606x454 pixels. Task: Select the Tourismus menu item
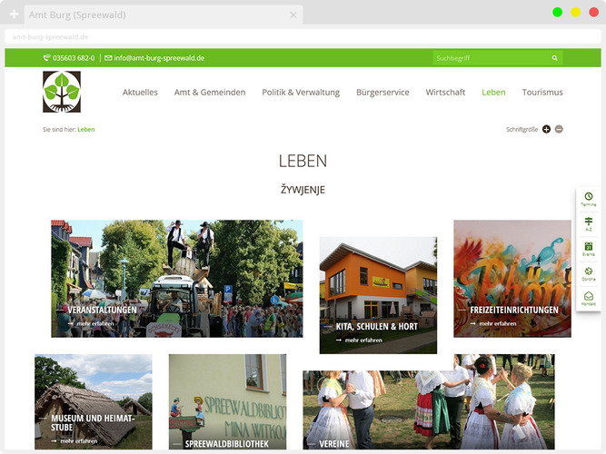542,93
